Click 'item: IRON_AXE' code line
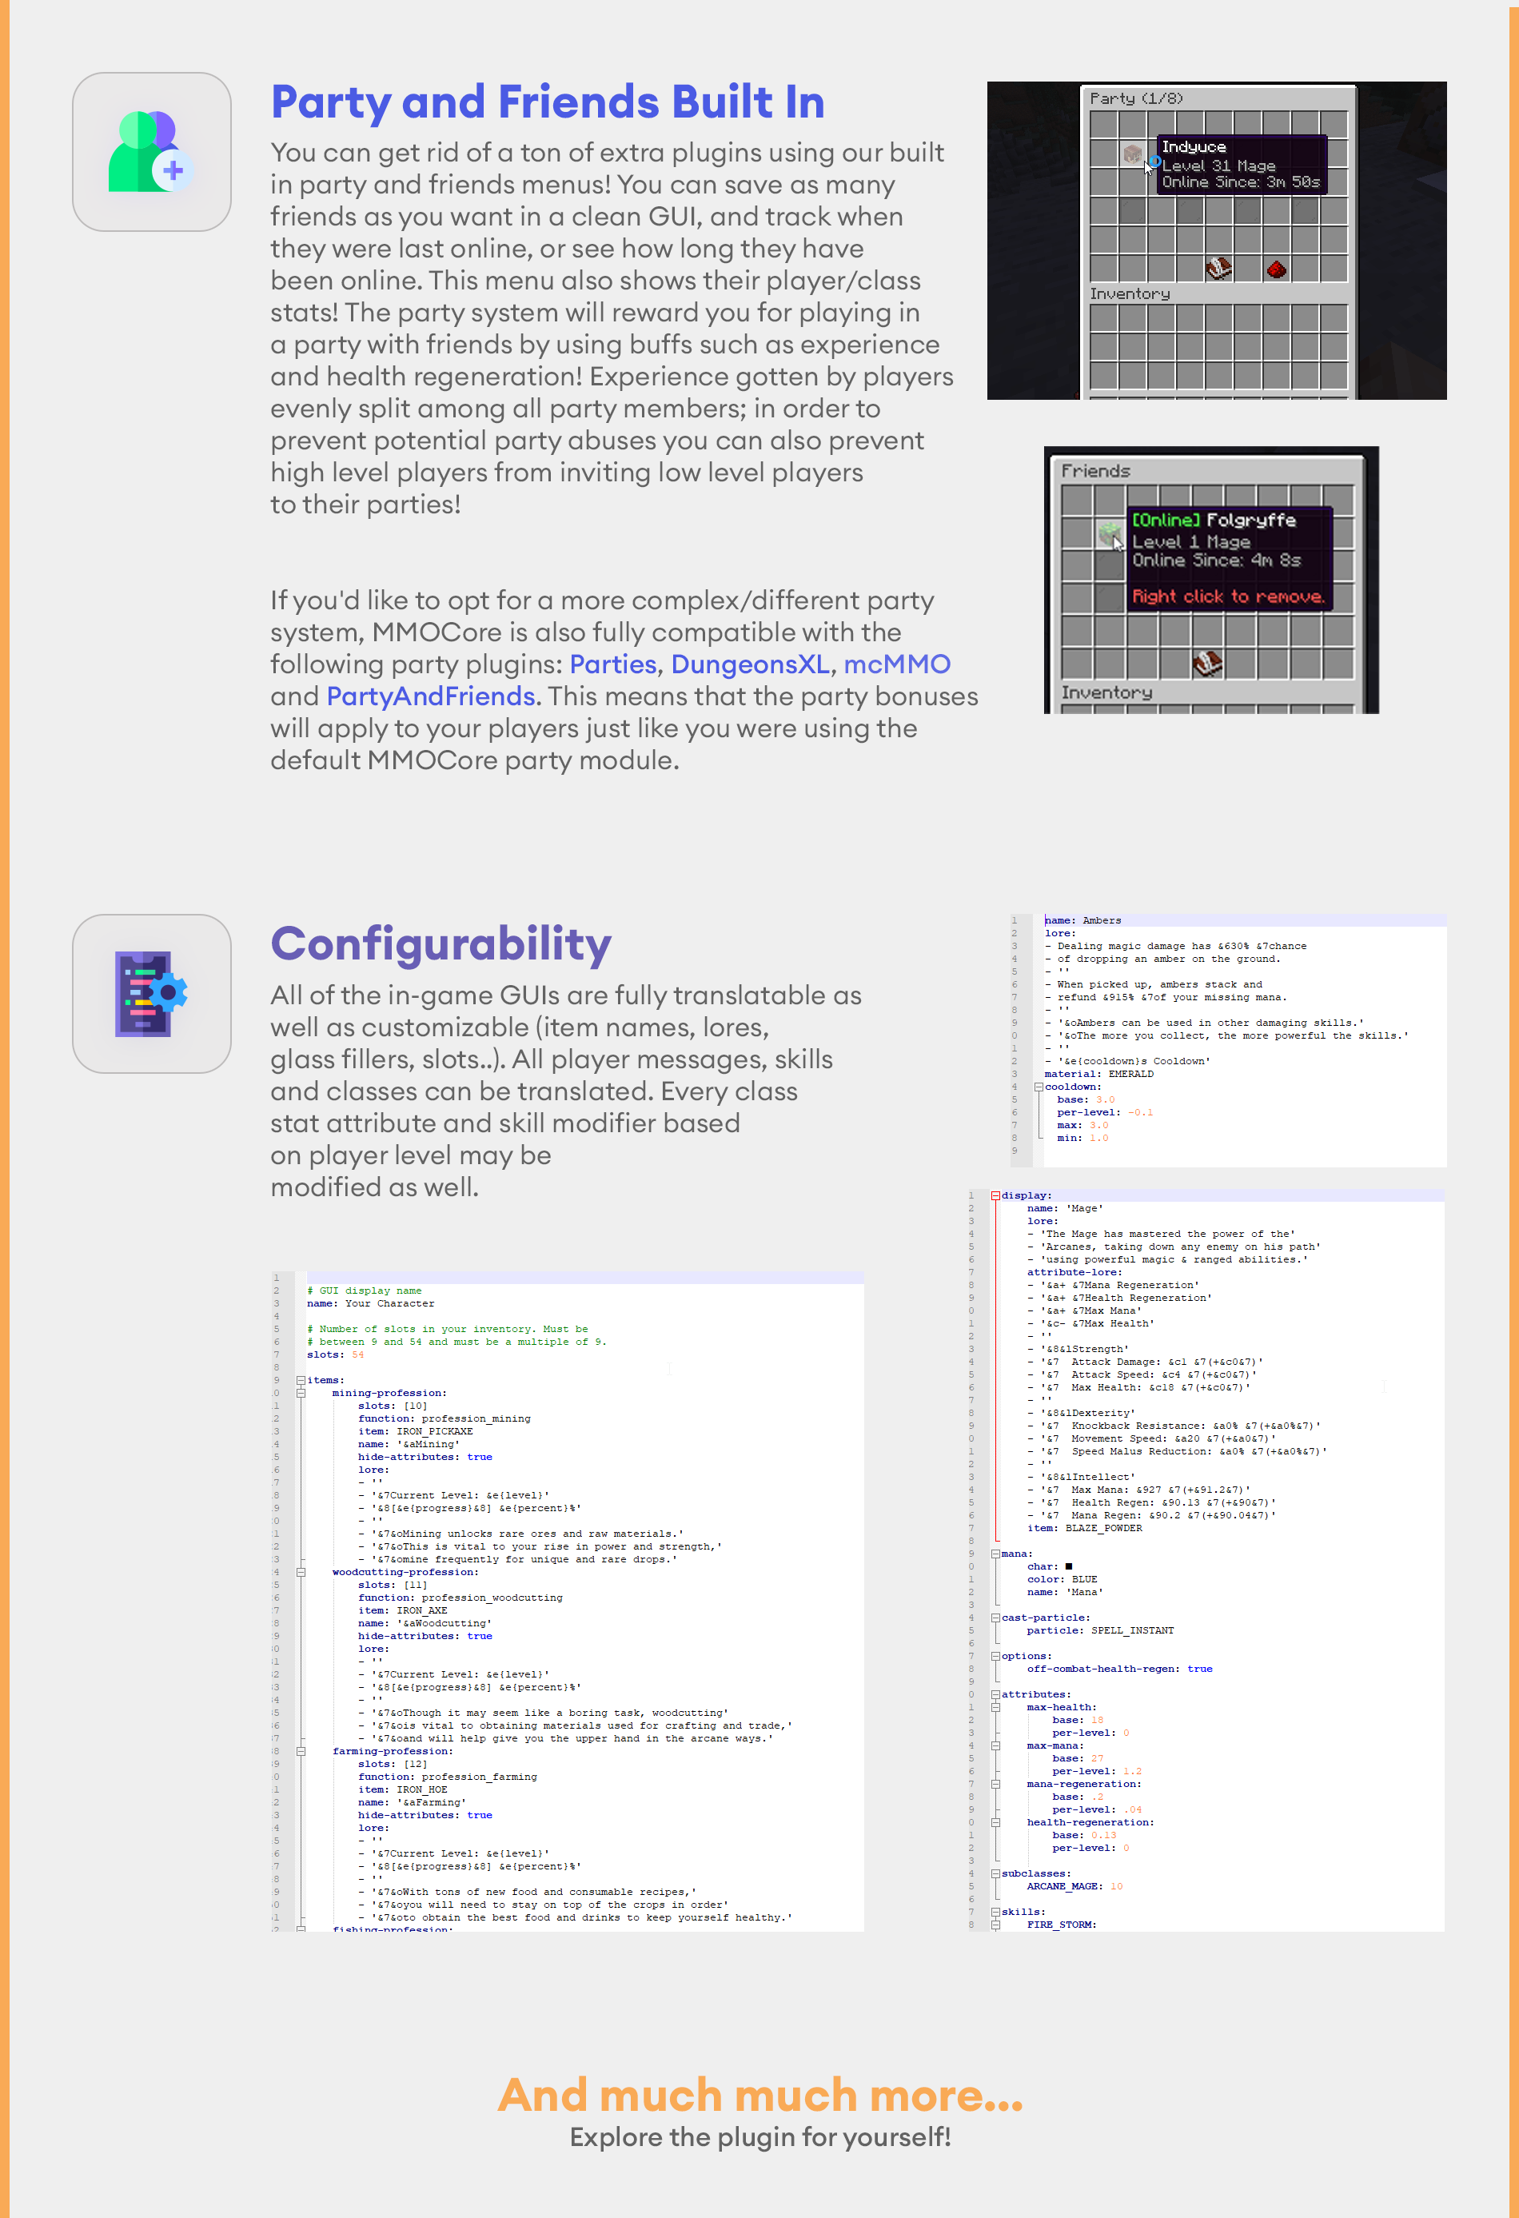The width and height of the screenshot is (1519, 2218). click(403, 1610)
